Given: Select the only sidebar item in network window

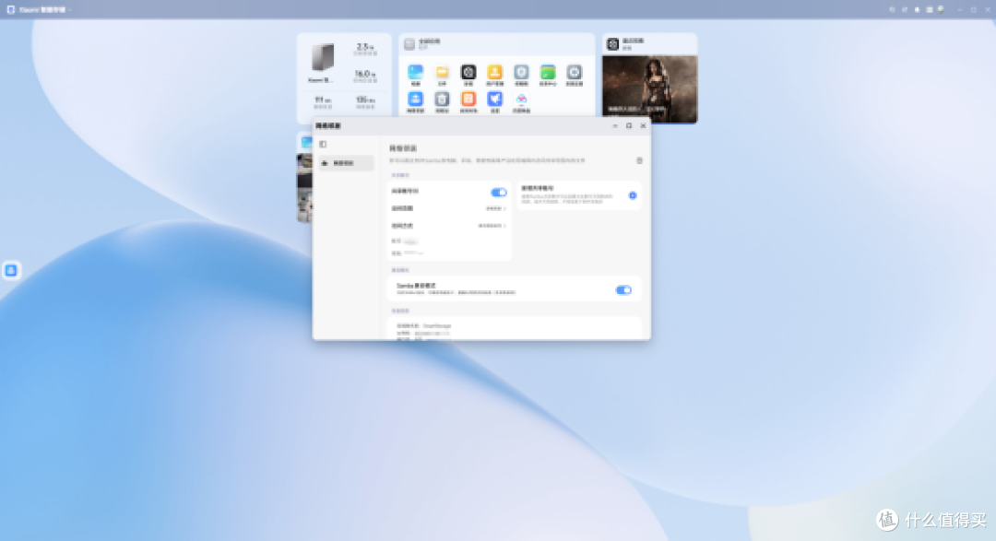Looking at the screenshot, I should click(x=346, y=163).
